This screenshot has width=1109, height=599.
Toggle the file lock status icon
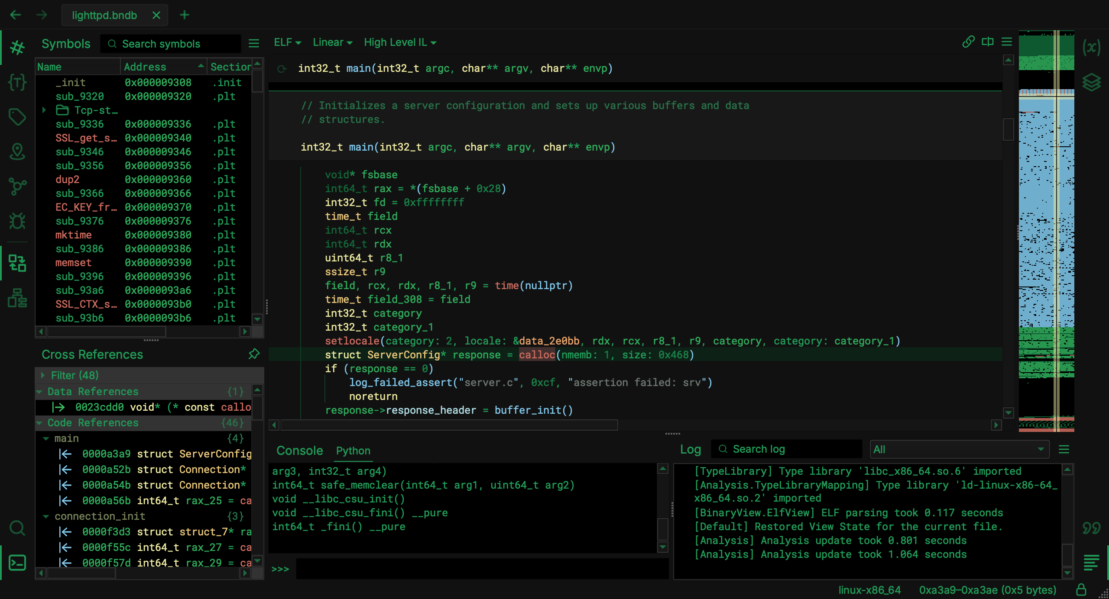point(1081,589)
